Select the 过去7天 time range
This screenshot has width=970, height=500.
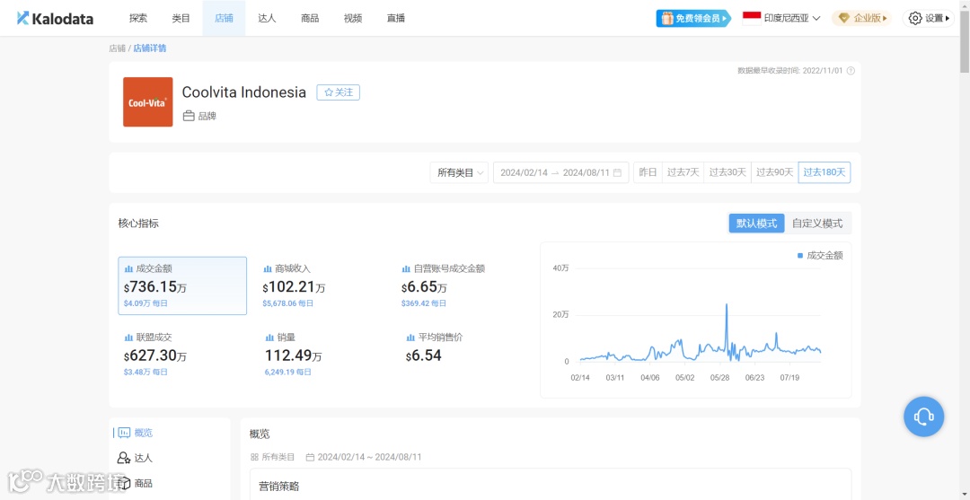(683, 172)
